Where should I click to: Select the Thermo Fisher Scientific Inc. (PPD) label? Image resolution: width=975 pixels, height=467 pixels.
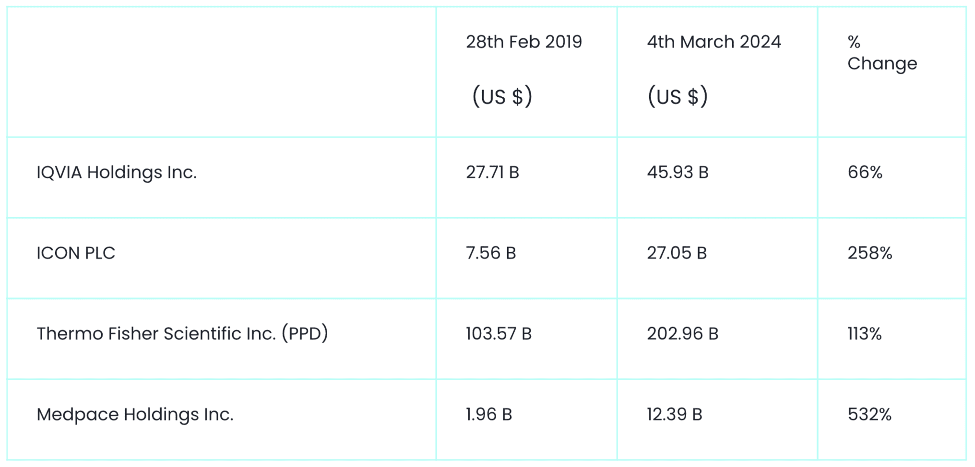pyautogui.click(x=182, y=334)
